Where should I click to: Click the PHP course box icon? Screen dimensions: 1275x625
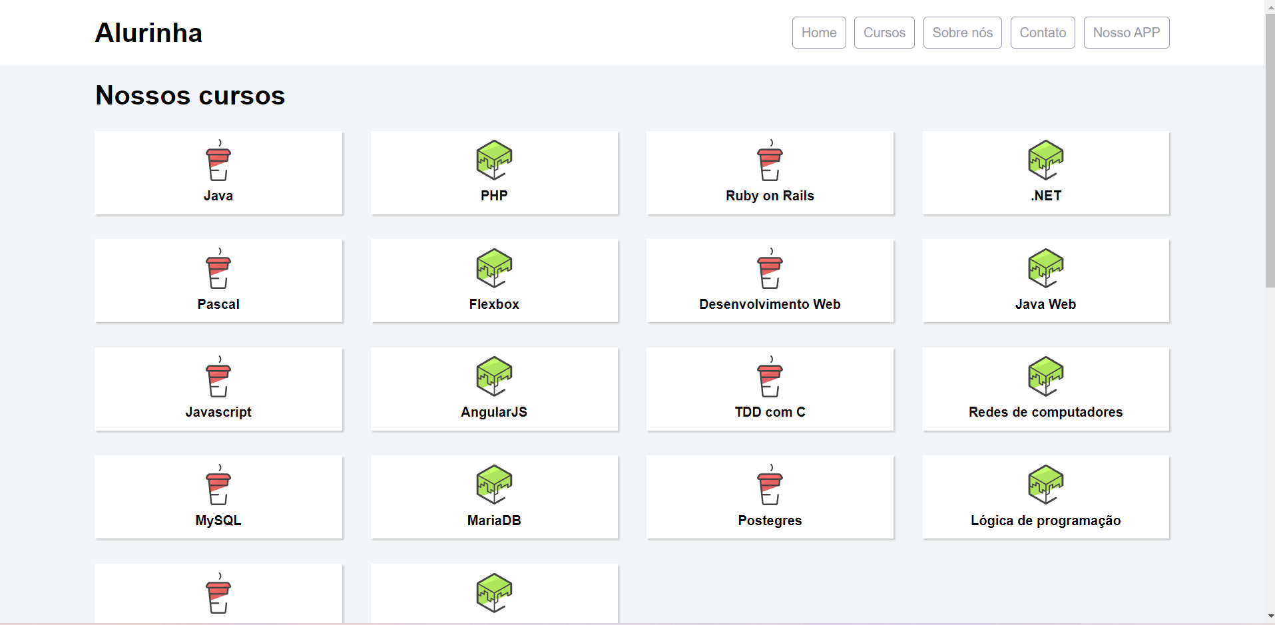tap(494, 160)
